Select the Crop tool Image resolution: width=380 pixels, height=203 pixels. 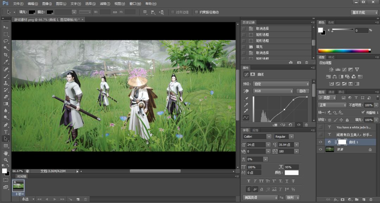click(x=6, y=55)
